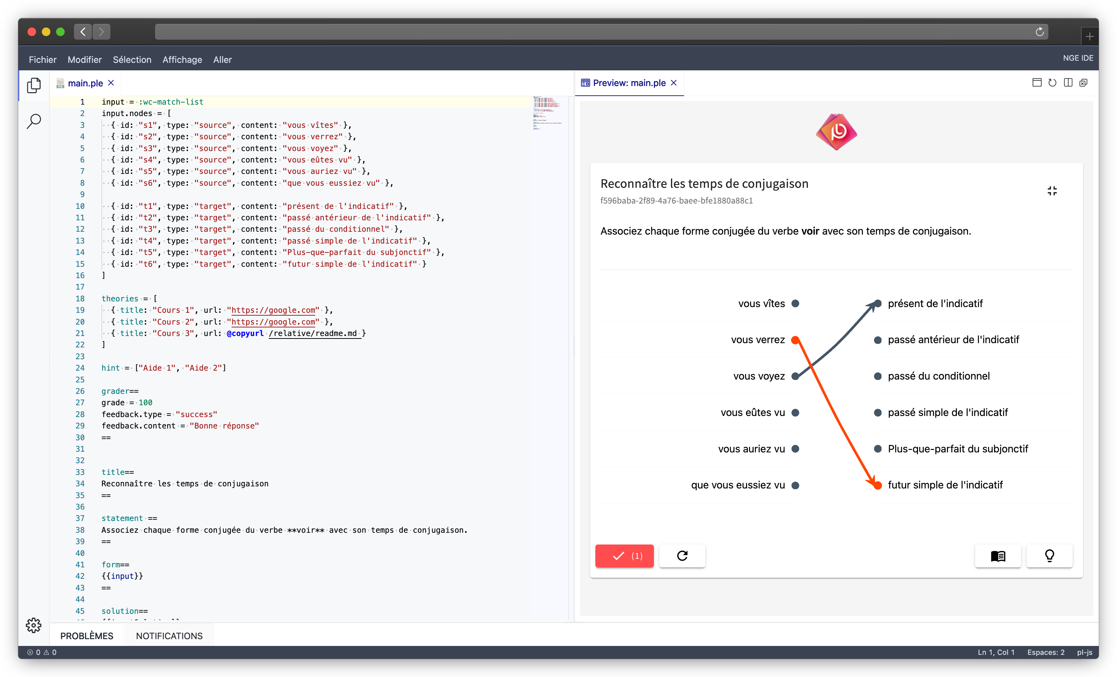The image size is (1117, 677).
Task: Select the "vous vîtes" source dot
Action: [x=795, y=304]
